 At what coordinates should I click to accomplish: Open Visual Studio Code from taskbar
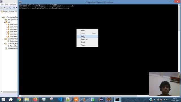(x=60, y=99)
